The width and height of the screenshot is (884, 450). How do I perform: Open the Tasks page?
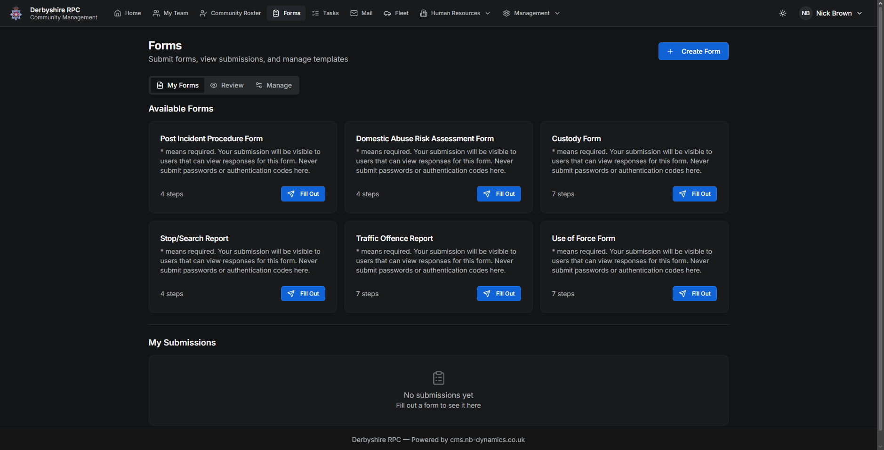click(x=325, y=13)
